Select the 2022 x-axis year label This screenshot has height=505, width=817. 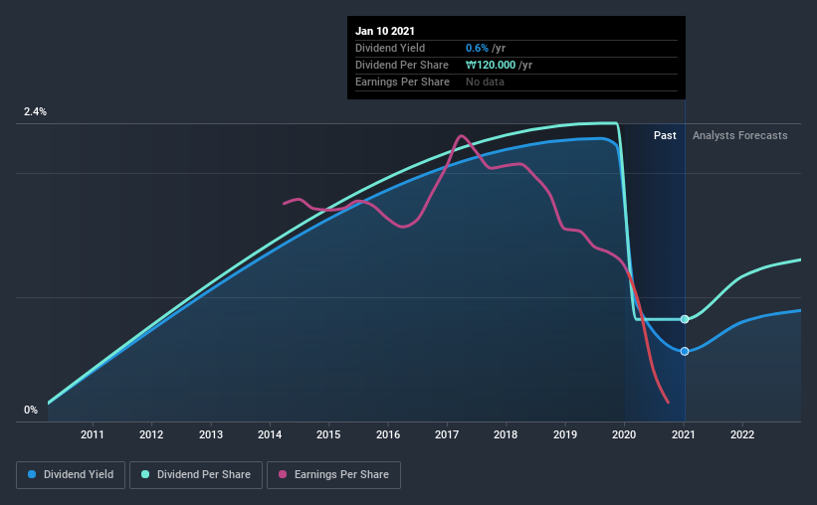pos(742,434)
